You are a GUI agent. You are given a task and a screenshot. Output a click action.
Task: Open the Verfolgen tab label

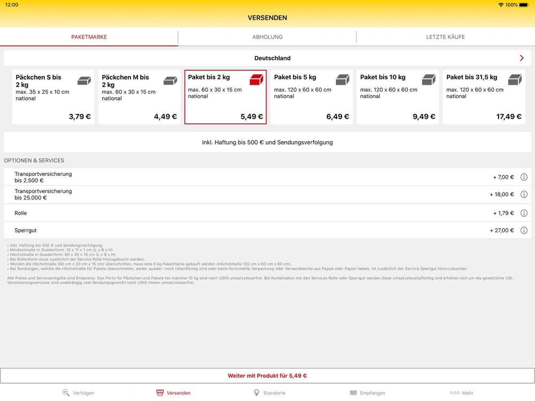(83, 393)
